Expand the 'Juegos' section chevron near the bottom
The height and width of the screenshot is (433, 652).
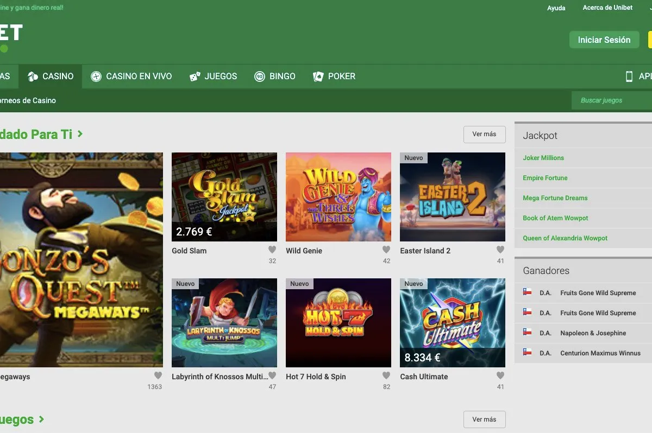click(x=41, y=419)
